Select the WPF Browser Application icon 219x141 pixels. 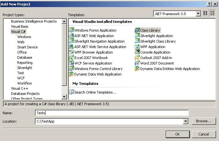71,52
